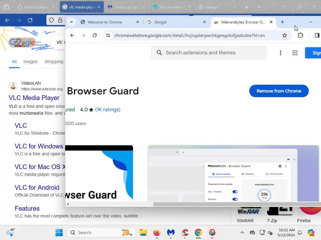
Task: Go back in the Firefox window
Action: [x=8, y=20]
